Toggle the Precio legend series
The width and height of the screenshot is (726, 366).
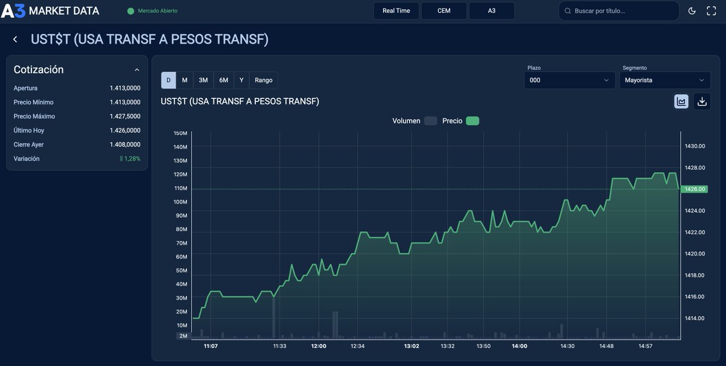[460, 121]
